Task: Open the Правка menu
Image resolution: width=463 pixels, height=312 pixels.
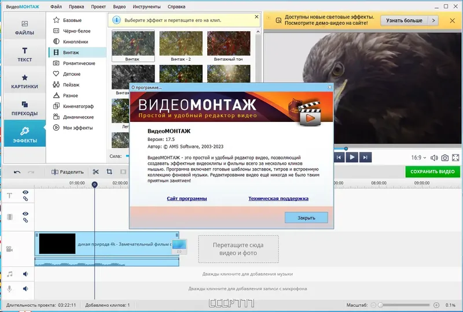Action: [76, 6]
